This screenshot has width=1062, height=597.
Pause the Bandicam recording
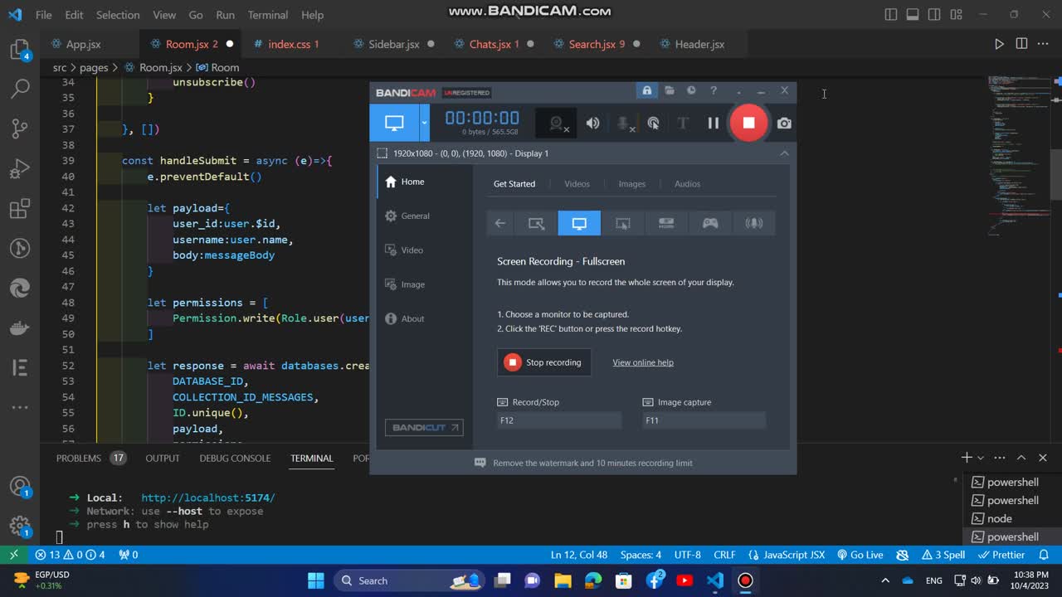coord(713,123)
